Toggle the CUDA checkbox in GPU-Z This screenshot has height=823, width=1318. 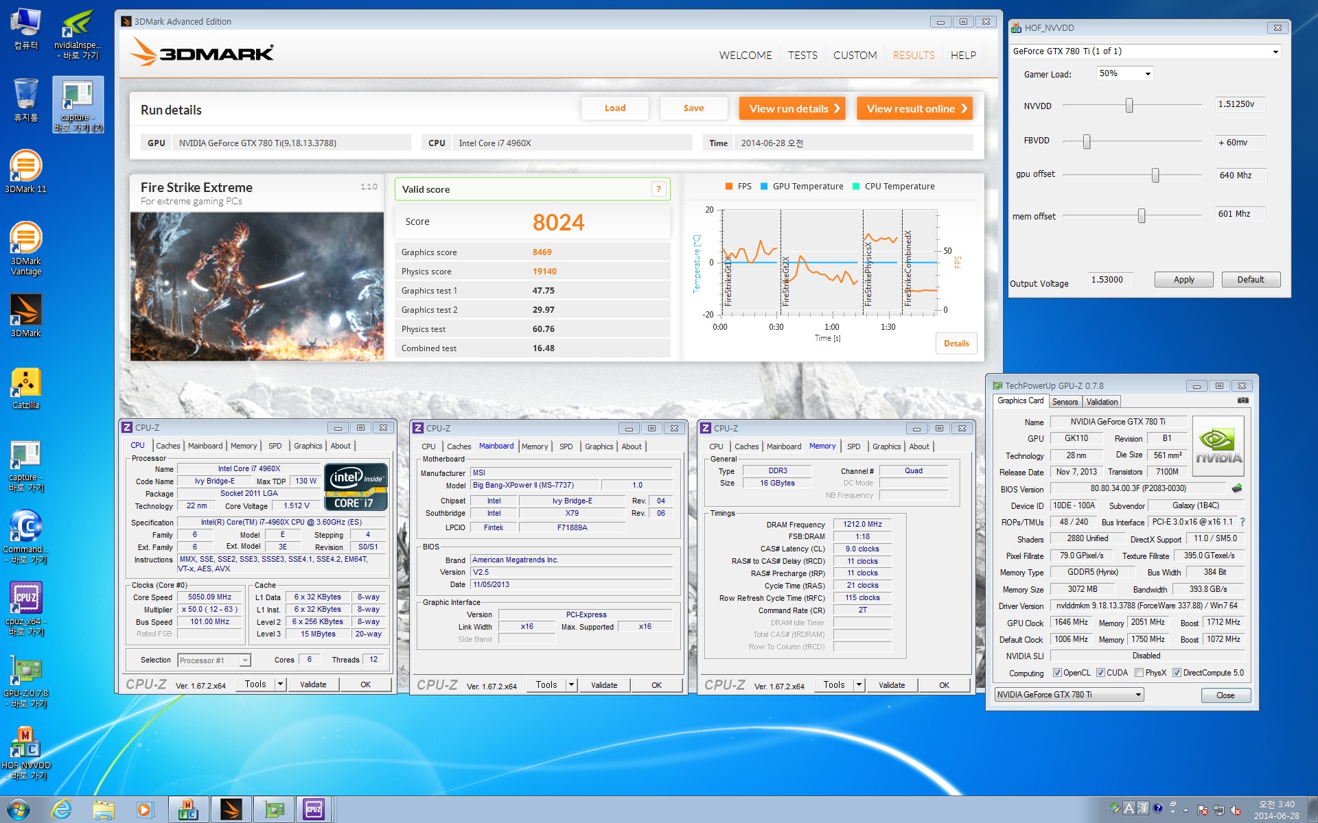(1100, 673)
